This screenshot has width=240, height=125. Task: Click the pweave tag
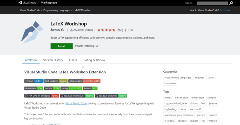tap(213, 115)
